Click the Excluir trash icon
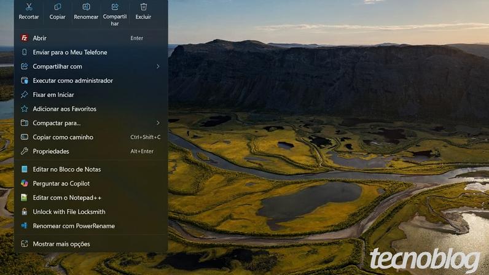489x275 pixels. coord(144,7)
